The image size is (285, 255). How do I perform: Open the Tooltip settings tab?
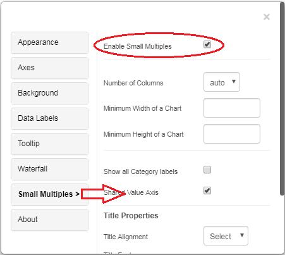point(49,144)
